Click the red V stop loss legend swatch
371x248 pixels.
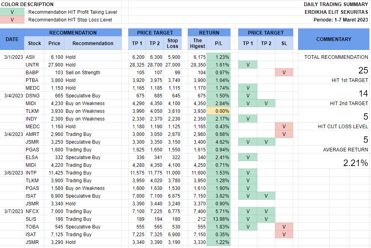[x=12, y=19]
